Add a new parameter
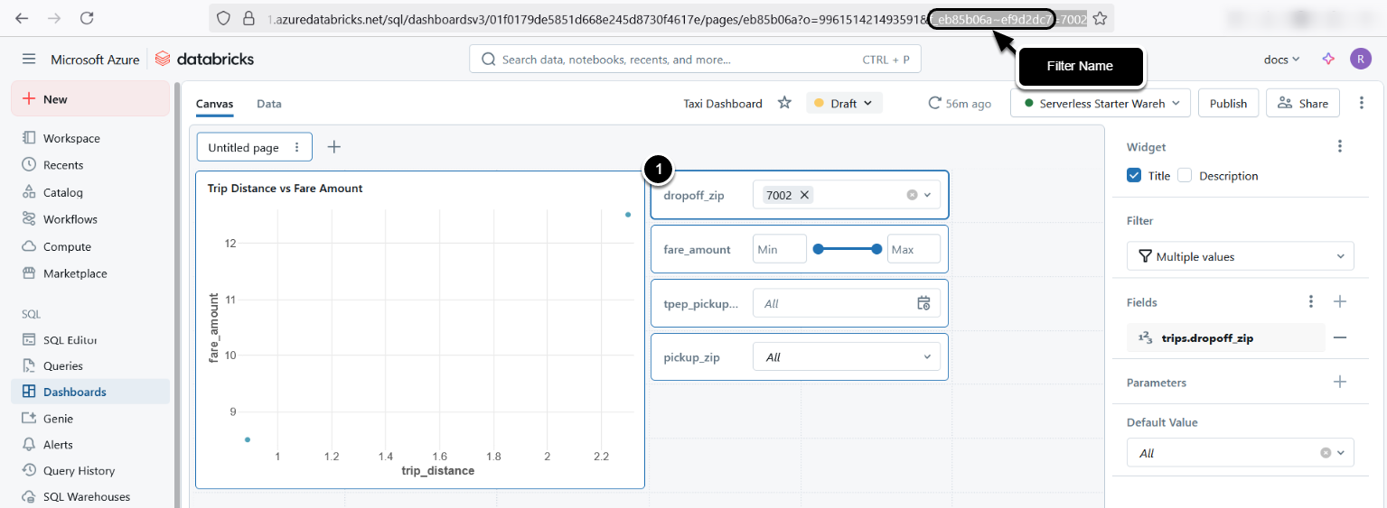 coord(1340,383)
